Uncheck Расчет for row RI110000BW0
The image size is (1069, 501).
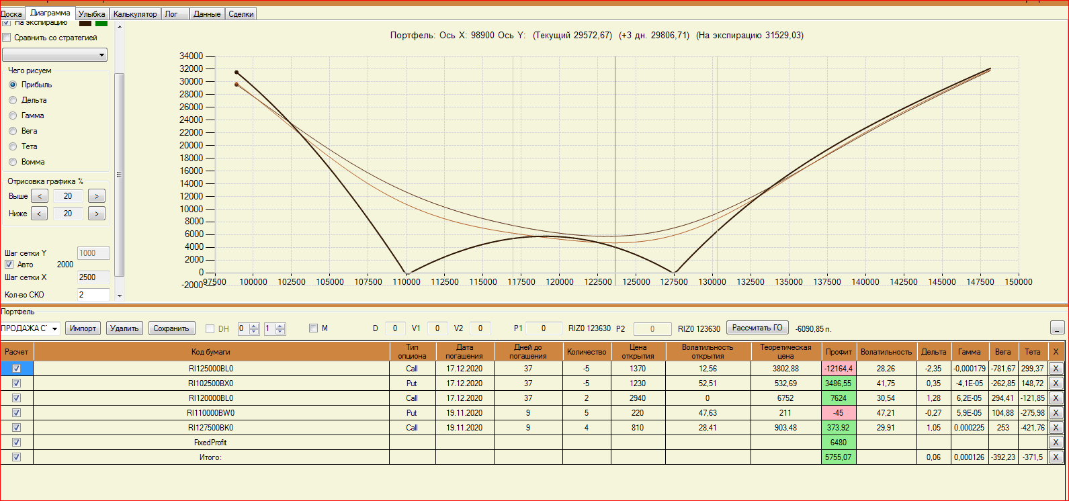(x=17, y=413)
